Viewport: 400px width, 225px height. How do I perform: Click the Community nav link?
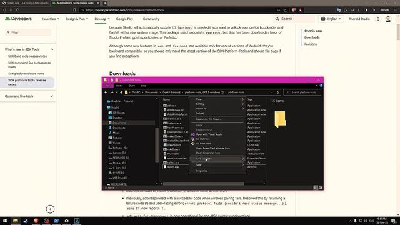[151, 19]
